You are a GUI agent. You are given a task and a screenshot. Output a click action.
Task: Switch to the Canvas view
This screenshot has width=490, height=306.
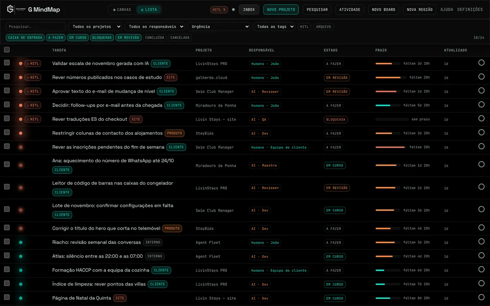122,9
